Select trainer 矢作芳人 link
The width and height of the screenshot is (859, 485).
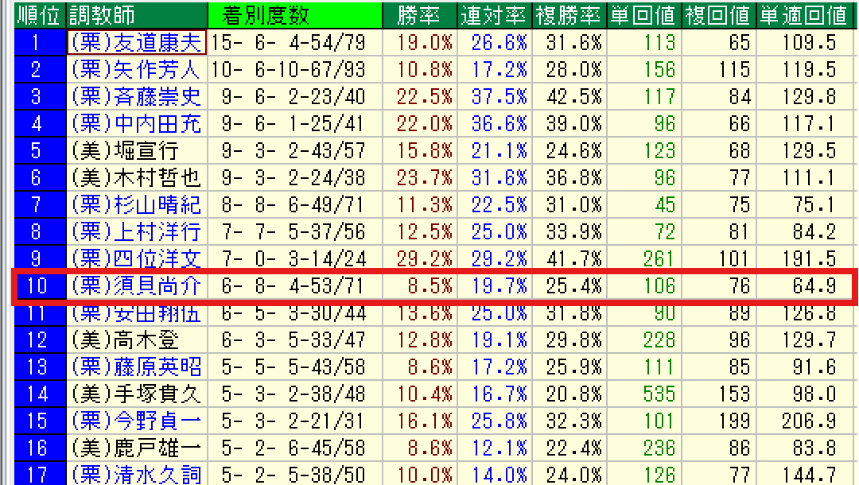136,70
